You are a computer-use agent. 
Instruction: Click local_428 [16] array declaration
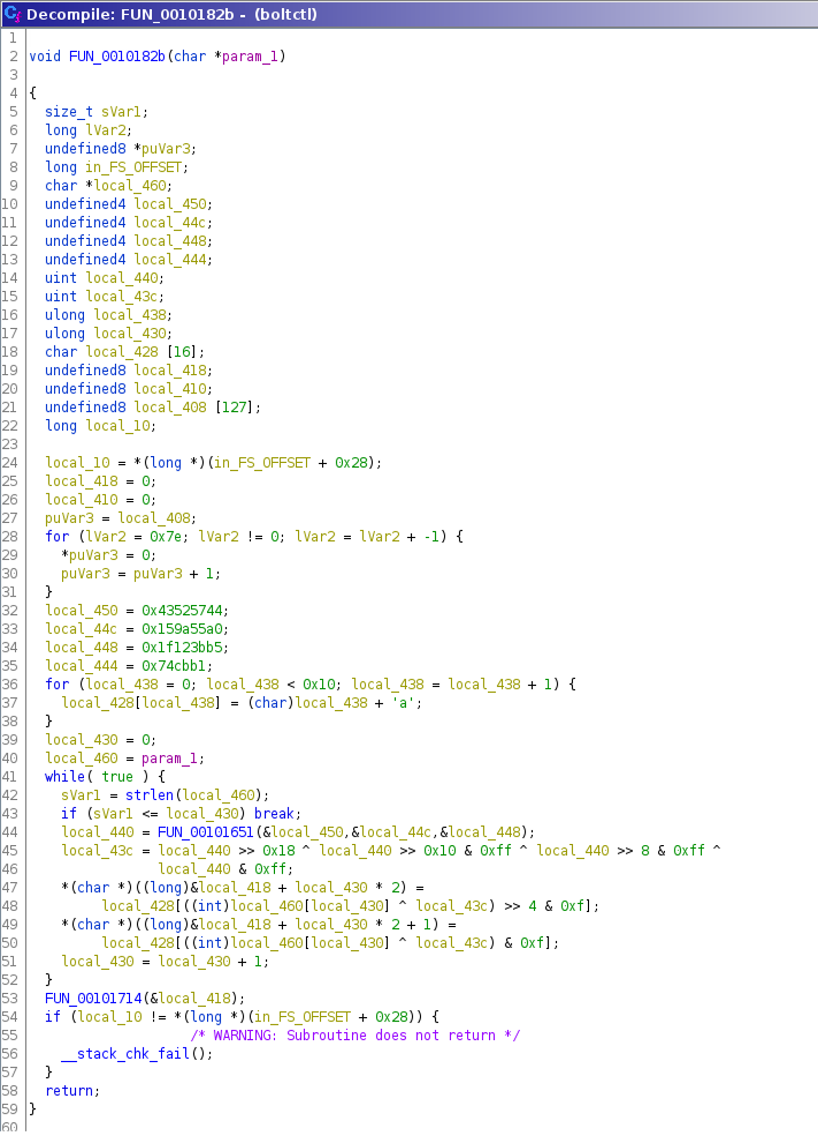125,352
